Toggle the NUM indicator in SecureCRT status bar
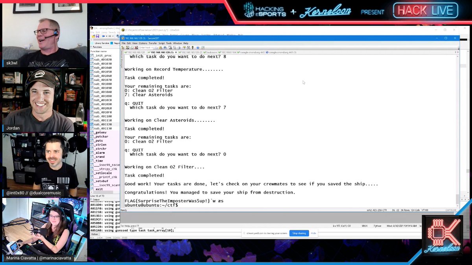The width and height of the screenshot is (472, 265). pyautogui.click(x=453, y=210)
